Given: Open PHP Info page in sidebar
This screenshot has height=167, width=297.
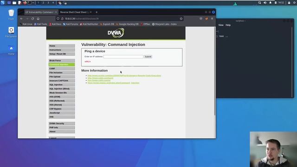Looking at the screenshot, I should pos(62,128).
